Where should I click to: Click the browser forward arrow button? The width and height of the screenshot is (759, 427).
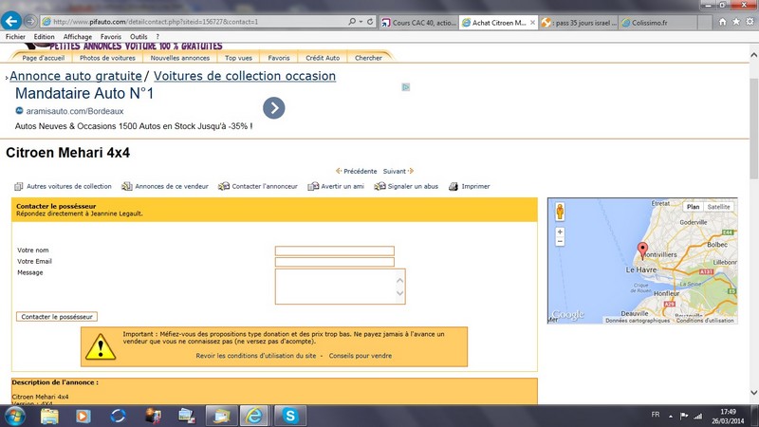[x=30, y=21]
